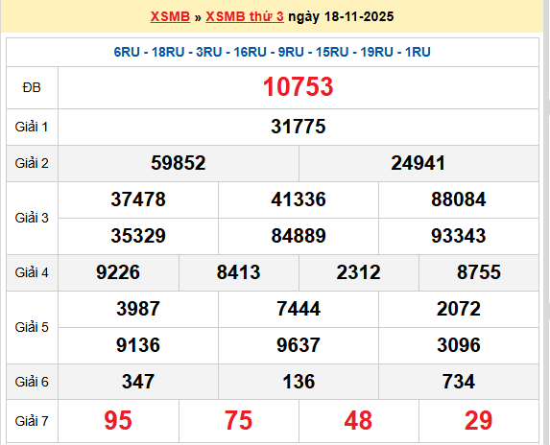Click the Giải 4 label
550x445 pixels.
coord(32,272)
